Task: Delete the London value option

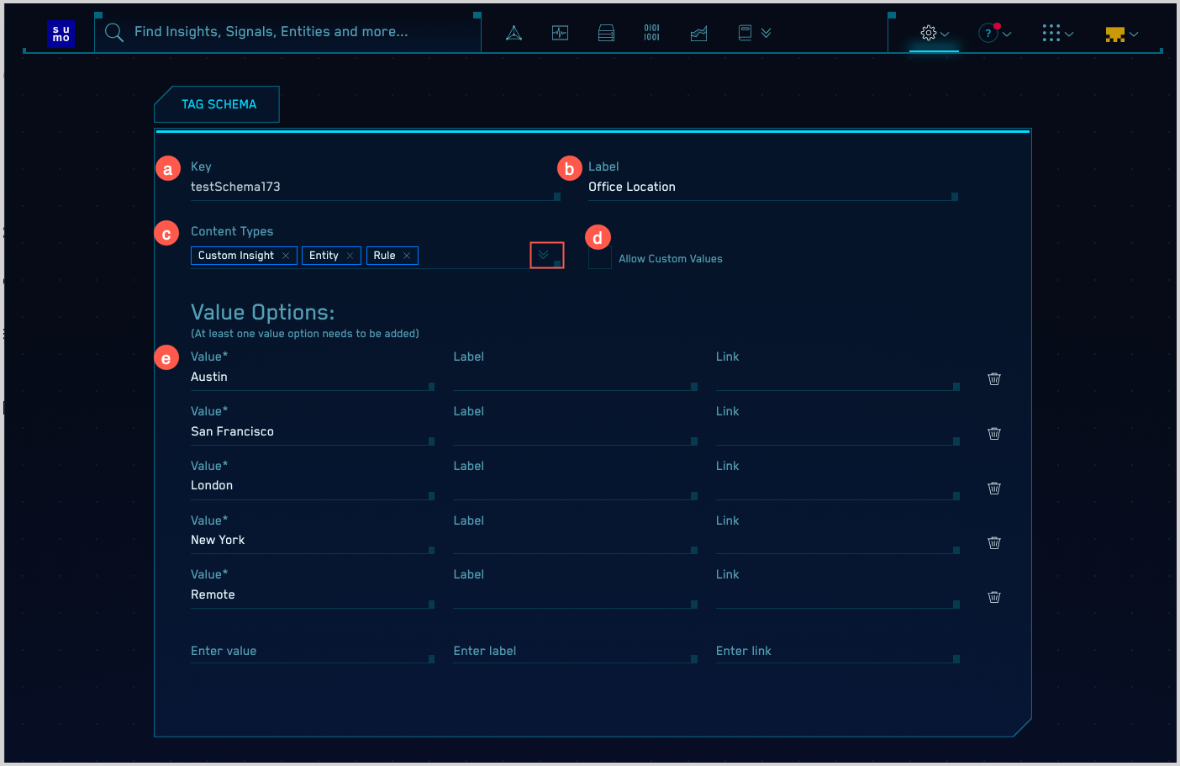Action: [x=993, y=489]
